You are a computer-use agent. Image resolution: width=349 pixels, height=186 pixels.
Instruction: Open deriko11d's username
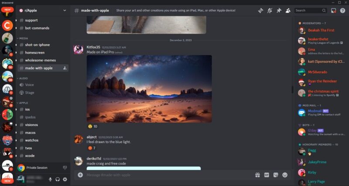pos(94,159)
